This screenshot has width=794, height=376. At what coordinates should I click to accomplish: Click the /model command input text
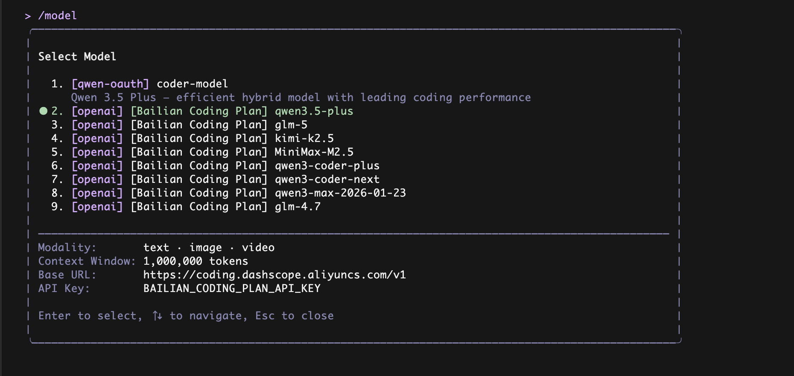click(x=58, y=16)
